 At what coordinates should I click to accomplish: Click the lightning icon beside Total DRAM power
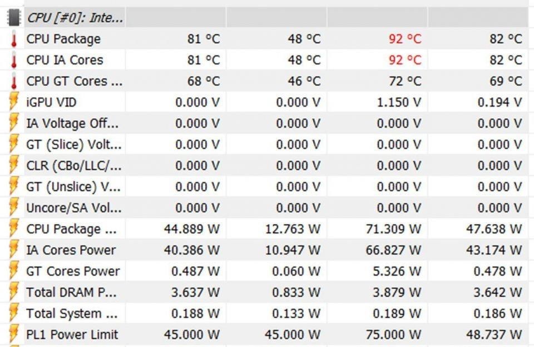pos(14,292)
